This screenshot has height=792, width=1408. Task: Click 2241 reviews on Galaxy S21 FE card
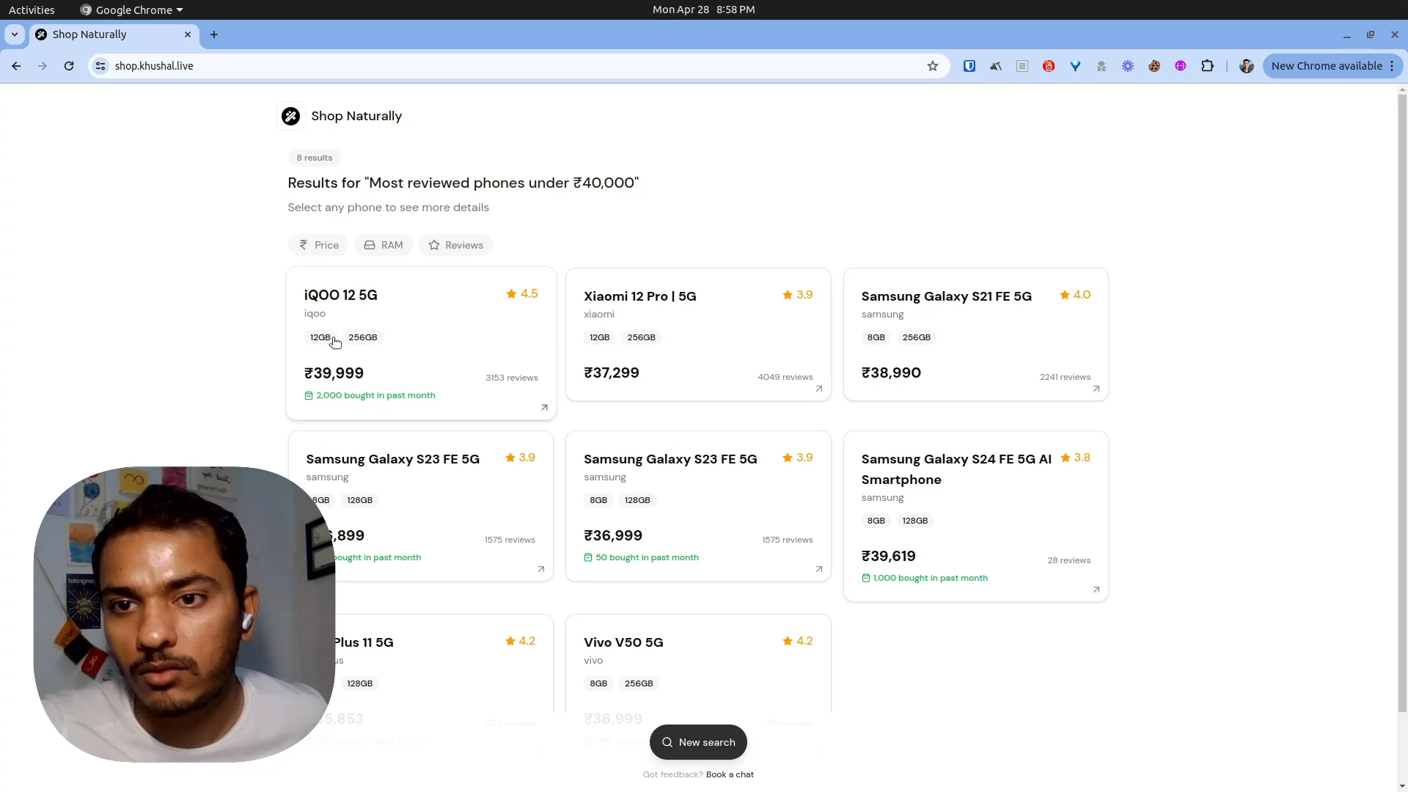coord(1065,377)
